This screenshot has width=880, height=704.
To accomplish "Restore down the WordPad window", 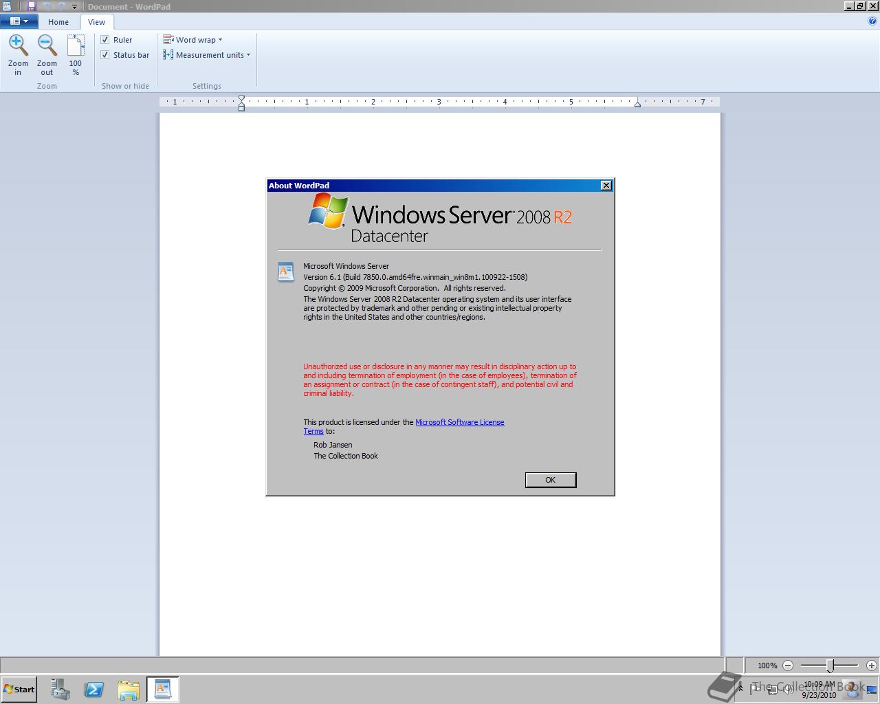I will point(860,6).
